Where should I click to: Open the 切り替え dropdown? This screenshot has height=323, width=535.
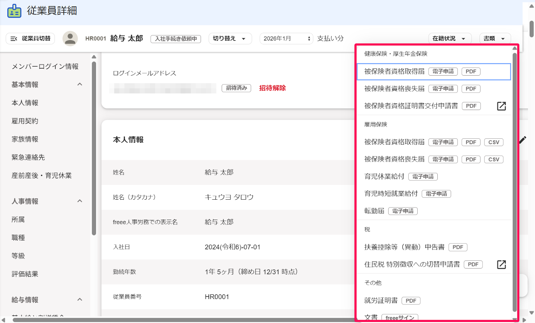coord(230,38)
